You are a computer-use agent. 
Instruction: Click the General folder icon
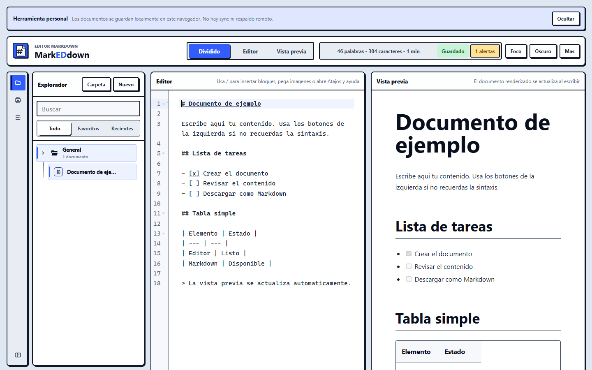tap(54, 153)
